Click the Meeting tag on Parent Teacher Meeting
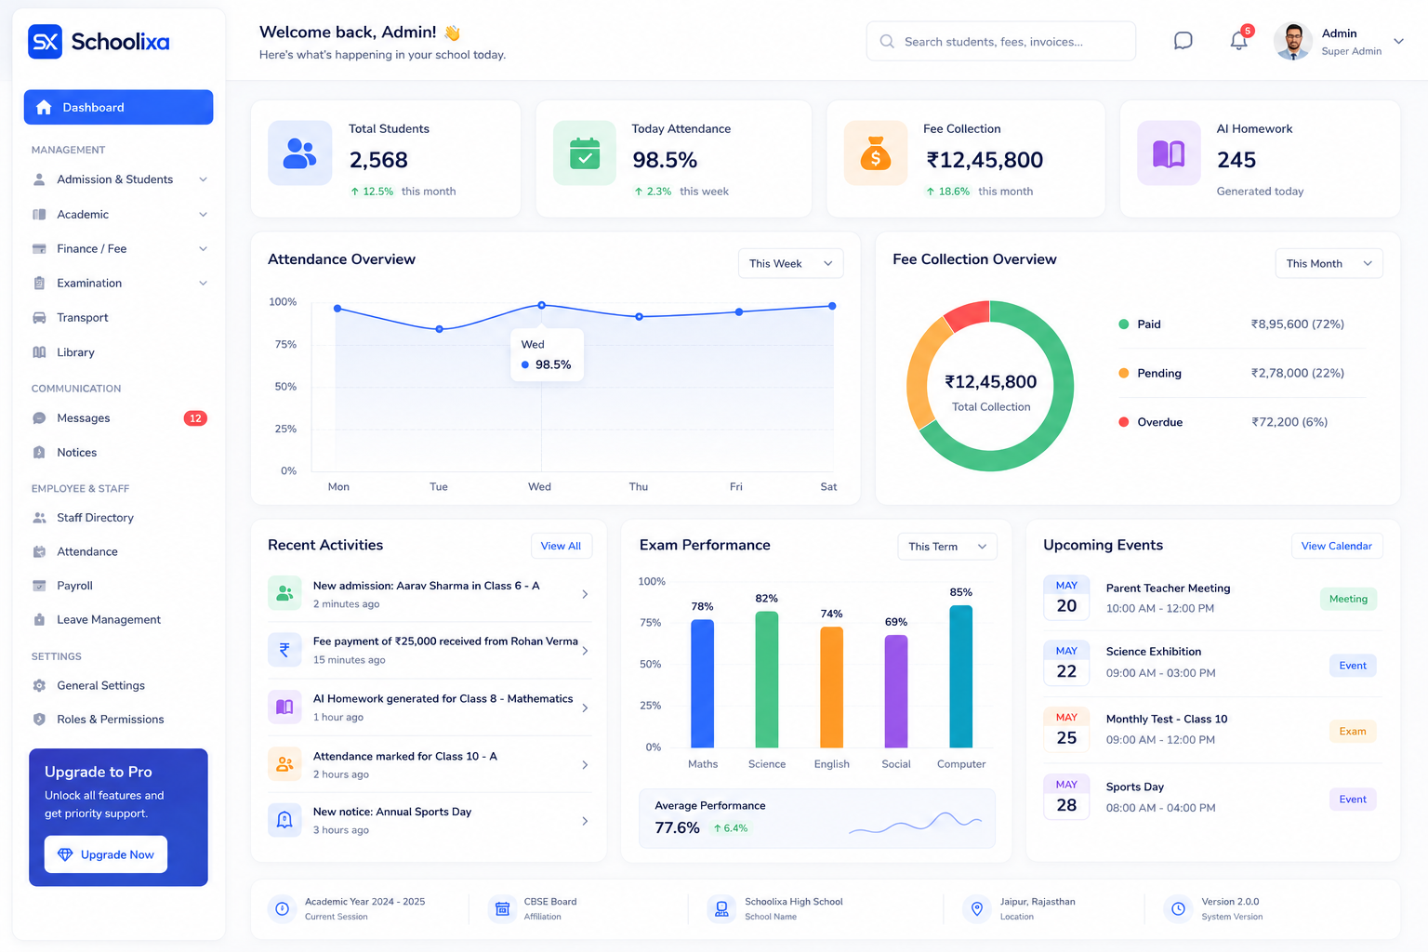This screenshot has width=1428, height=952. [x=1348, y=599]
